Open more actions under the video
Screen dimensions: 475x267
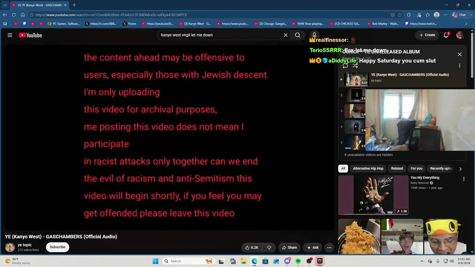coord(329,247)
